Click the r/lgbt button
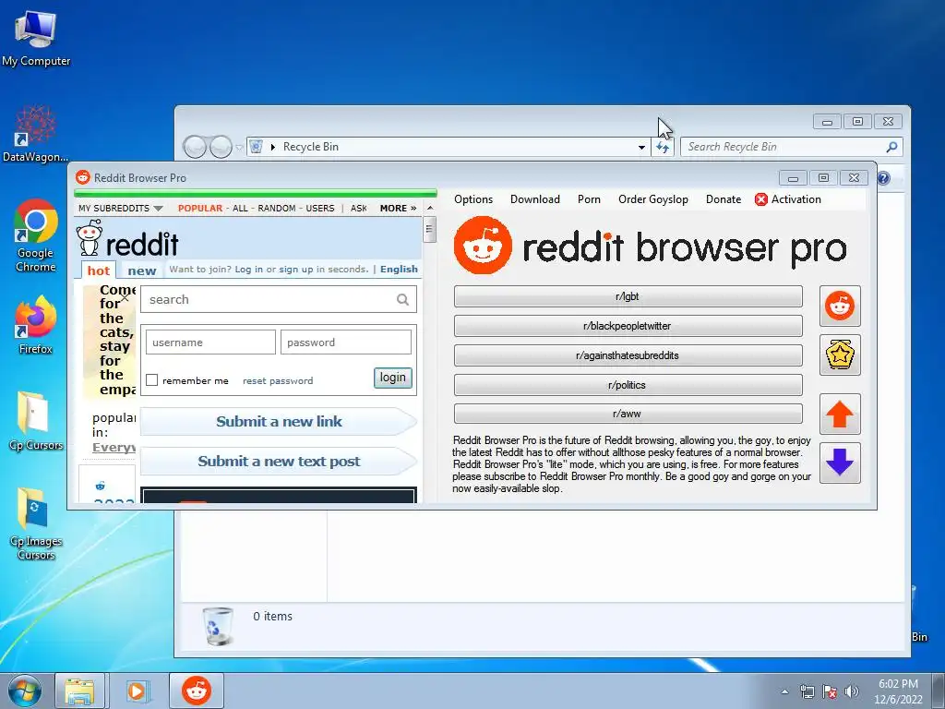This screenshot has height=709, width=945. click(x=628, y=296)
